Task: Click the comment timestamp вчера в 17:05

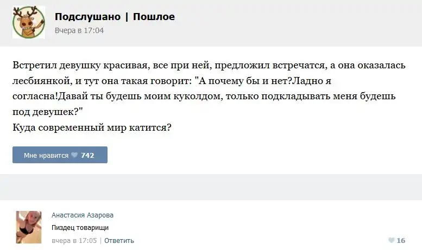Action: pos(74,241)
